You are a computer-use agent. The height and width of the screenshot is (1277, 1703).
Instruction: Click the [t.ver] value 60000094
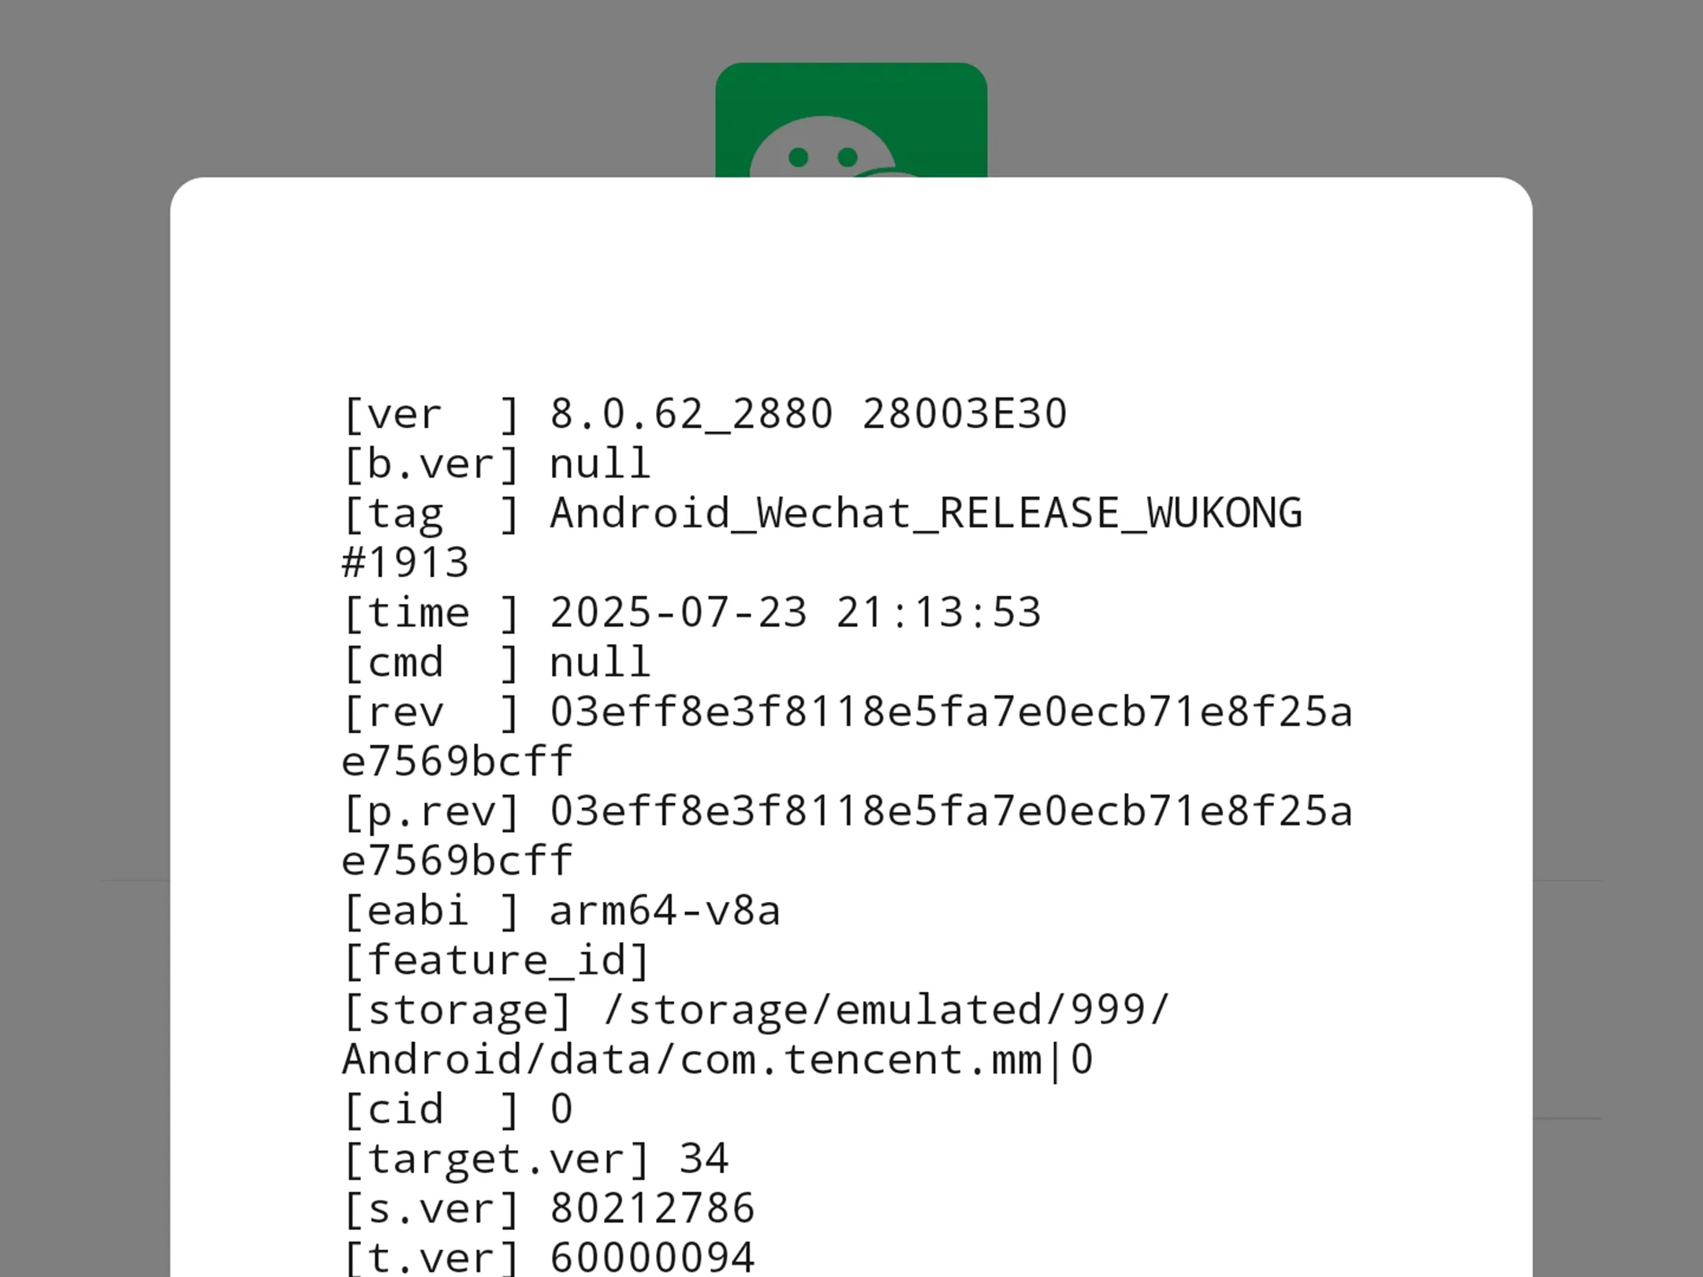click(x=652, y=1257)
